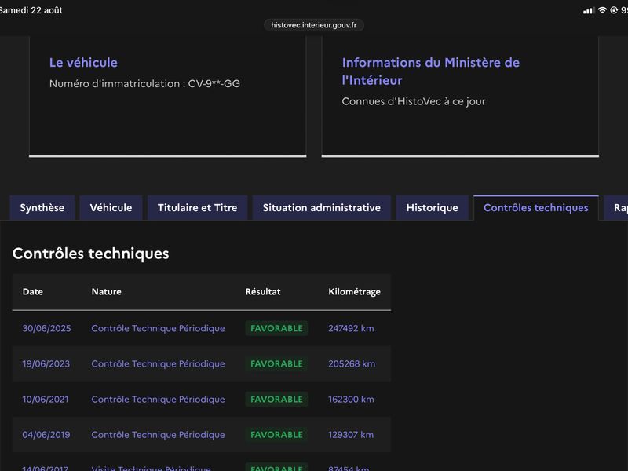Screen dimensions: 628x471
Task: Tap the Wi-Fi status icon
Action: click(602, 10)
